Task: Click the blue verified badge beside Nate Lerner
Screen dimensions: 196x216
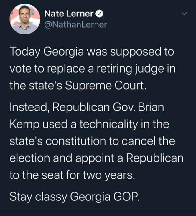Action: [99, 14]
